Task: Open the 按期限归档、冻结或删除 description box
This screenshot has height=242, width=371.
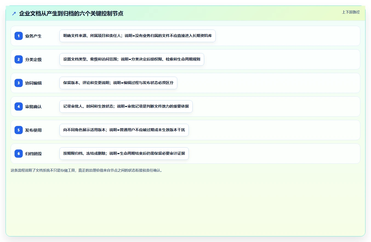Action: click(124, 154)
